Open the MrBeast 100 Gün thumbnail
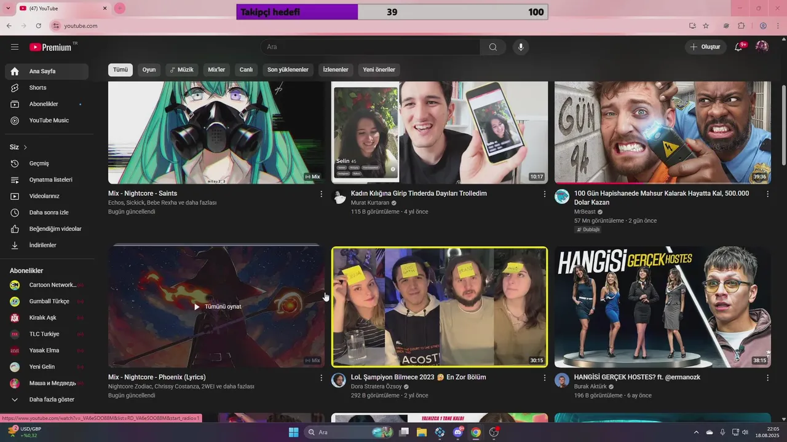This screenshot has height=442, width=787. coord(663,133)
